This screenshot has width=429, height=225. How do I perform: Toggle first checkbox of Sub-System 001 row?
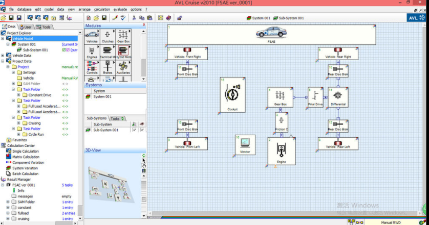tap(134, 130)
